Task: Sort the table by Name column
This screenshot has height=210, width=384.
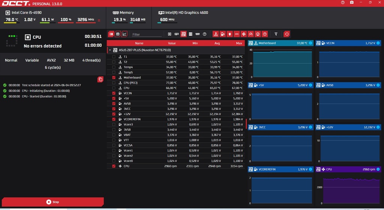Action: coord(139,43)
